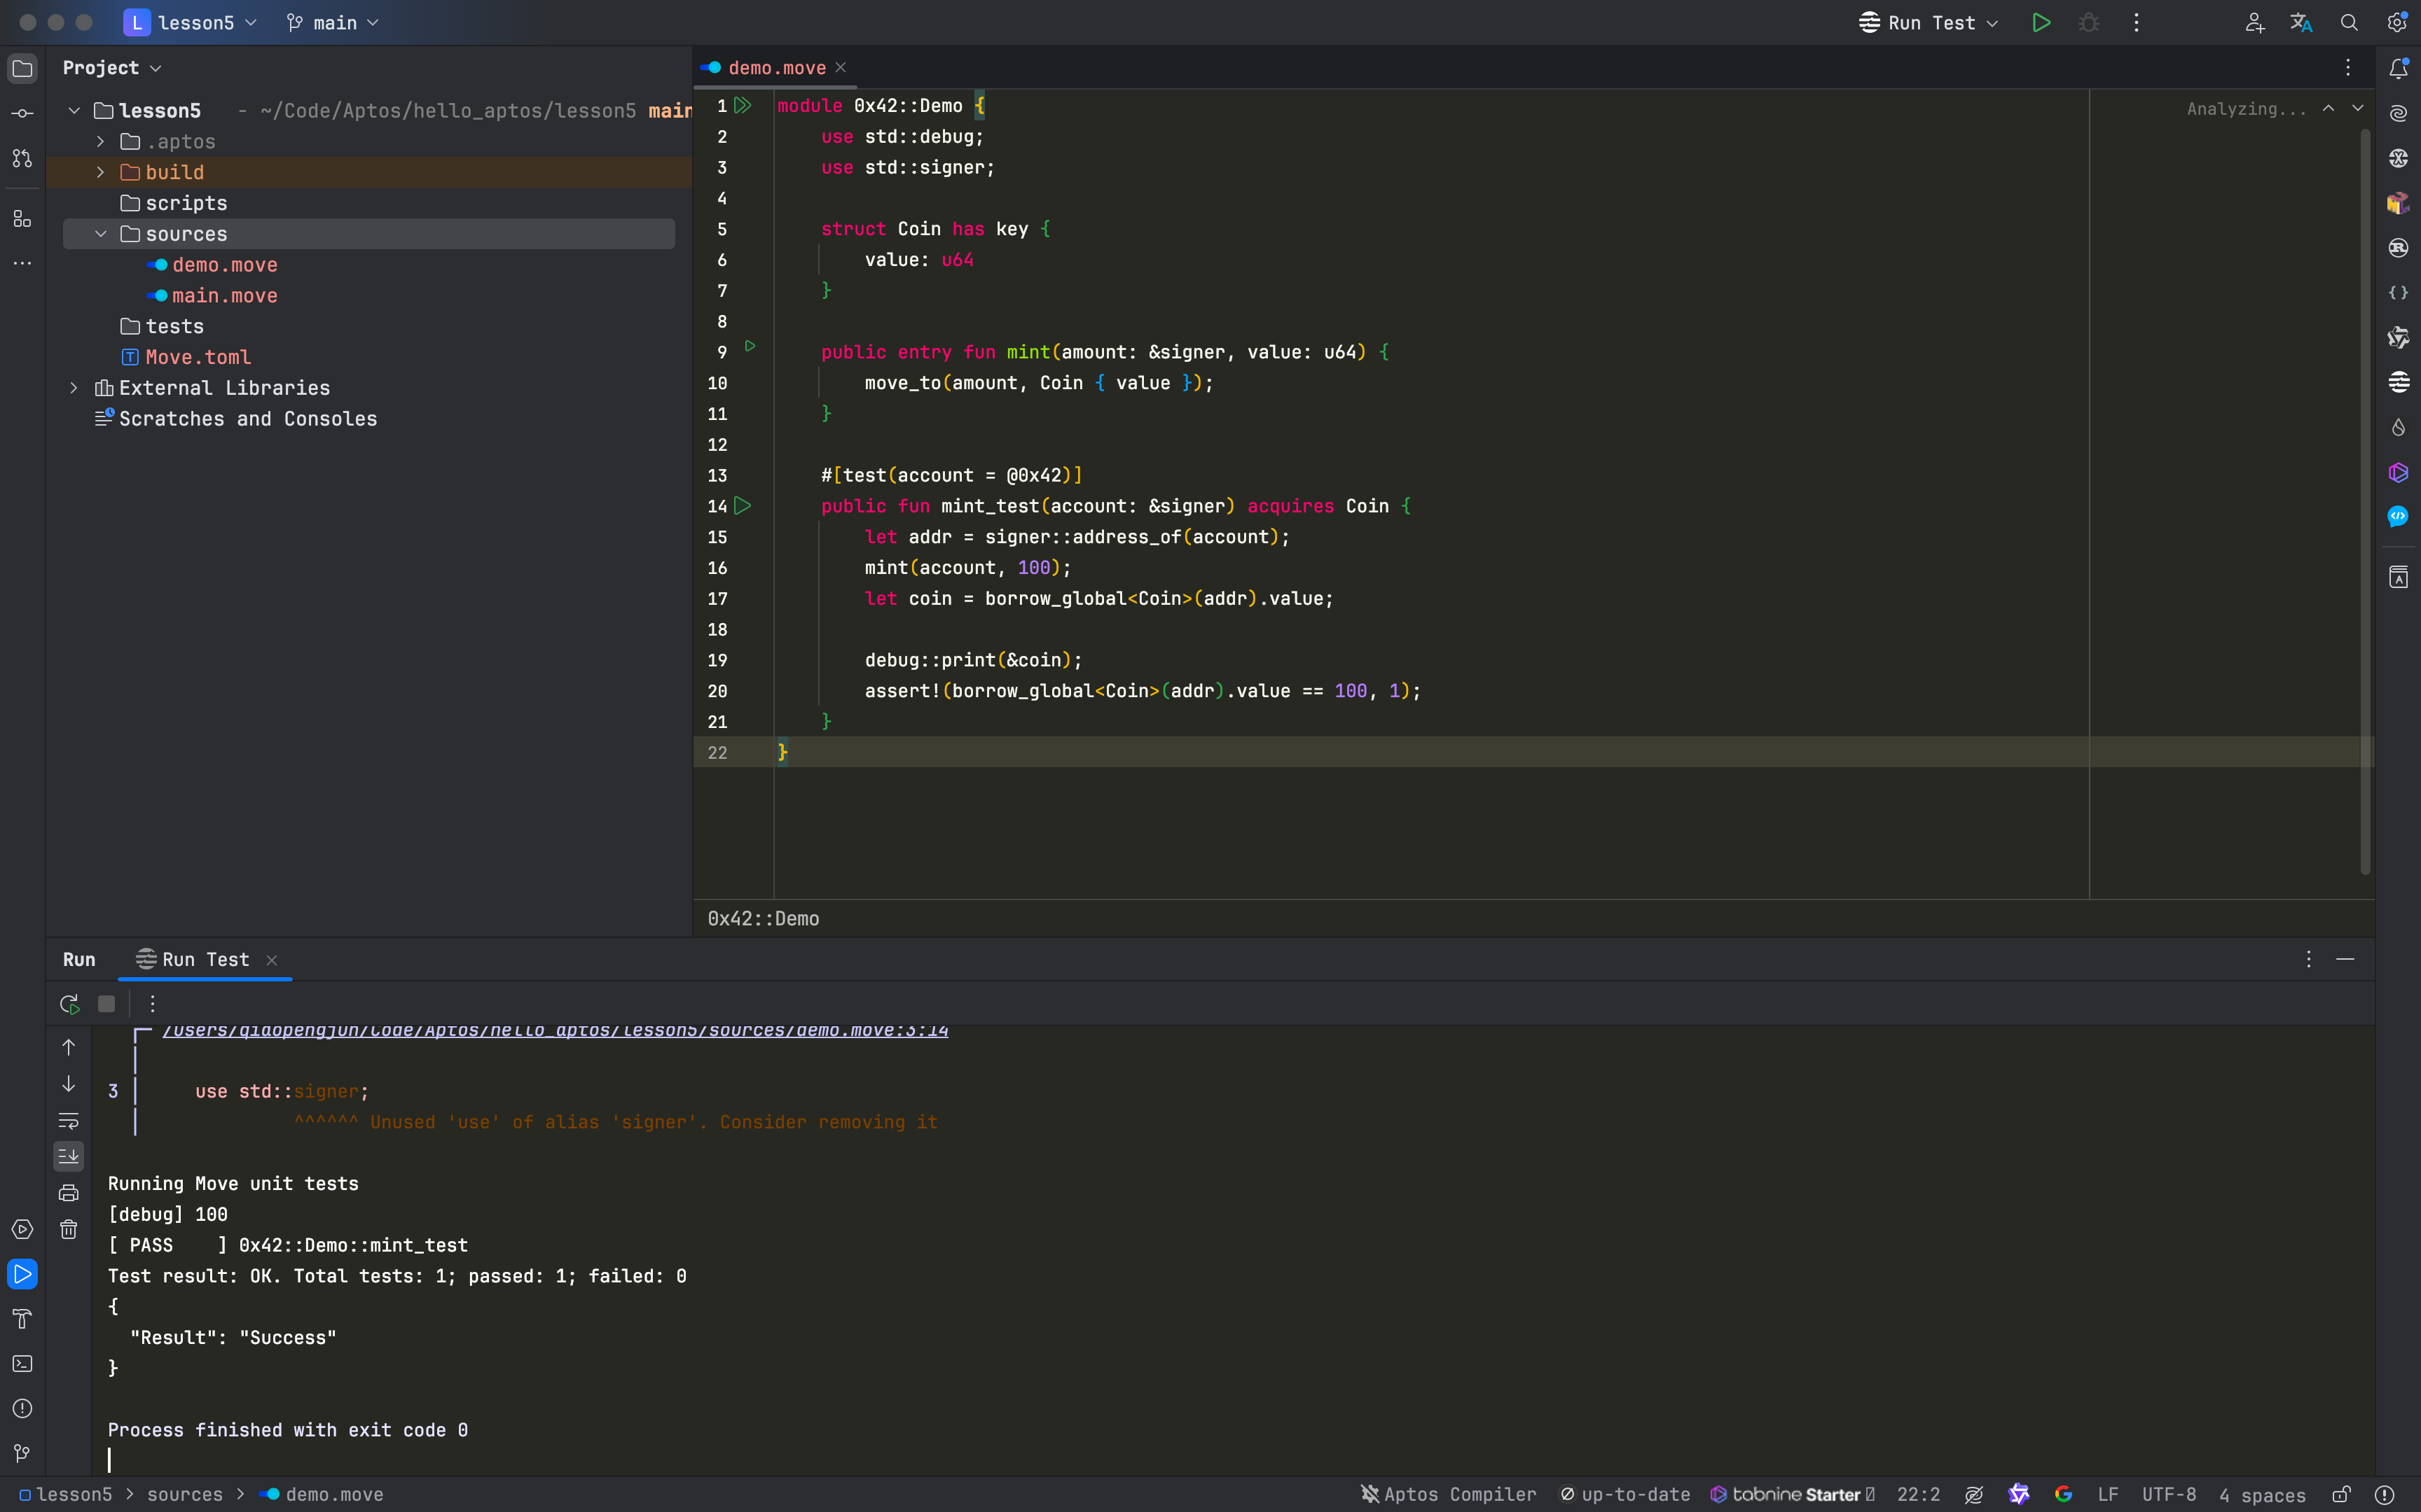Toggle Aptos Compiler status widget

click(1449, 1494)
